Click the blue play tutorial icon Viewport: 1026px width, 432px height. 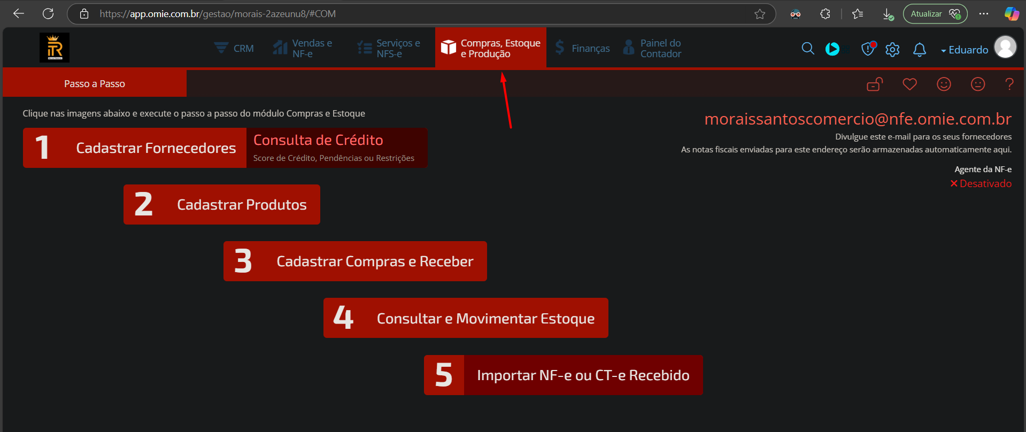[x=832, y=49]
